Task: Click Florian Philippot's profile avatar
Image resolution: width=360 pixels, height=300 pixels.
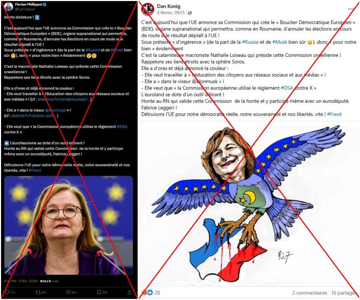Action: (8, 7)
